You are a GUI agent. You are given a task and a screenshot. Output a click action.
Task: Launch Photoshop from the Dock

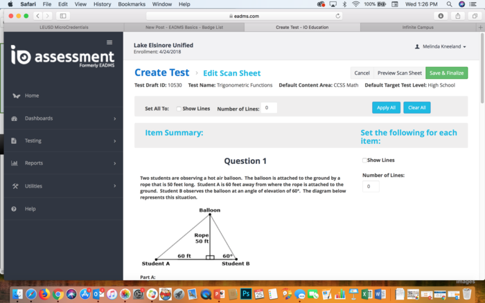tap(245, 294)
